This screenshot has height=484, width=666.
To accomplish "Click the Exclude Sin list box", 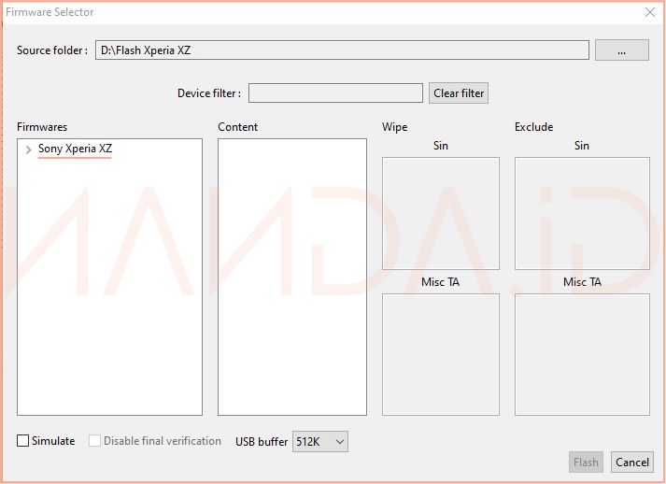I will (x=581, y=213).
